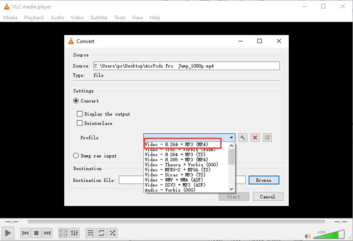This screenshot has width=353, height=241.
Task: Open the View menu
Action: [x=138, y=18]
